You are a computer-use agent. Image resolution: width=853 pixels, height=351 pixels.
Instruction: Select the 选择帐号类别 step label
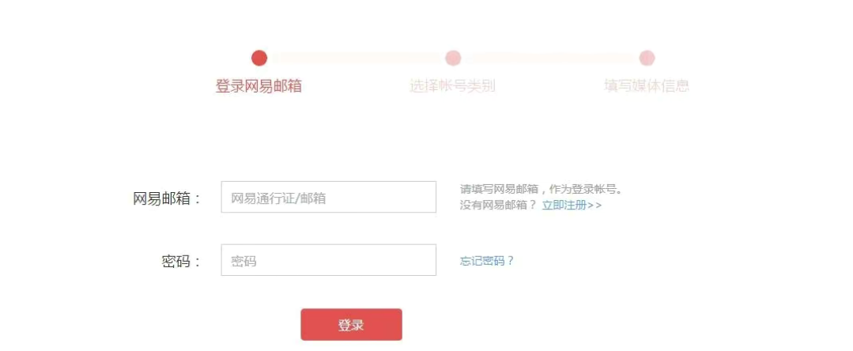(x=452, y=86)
